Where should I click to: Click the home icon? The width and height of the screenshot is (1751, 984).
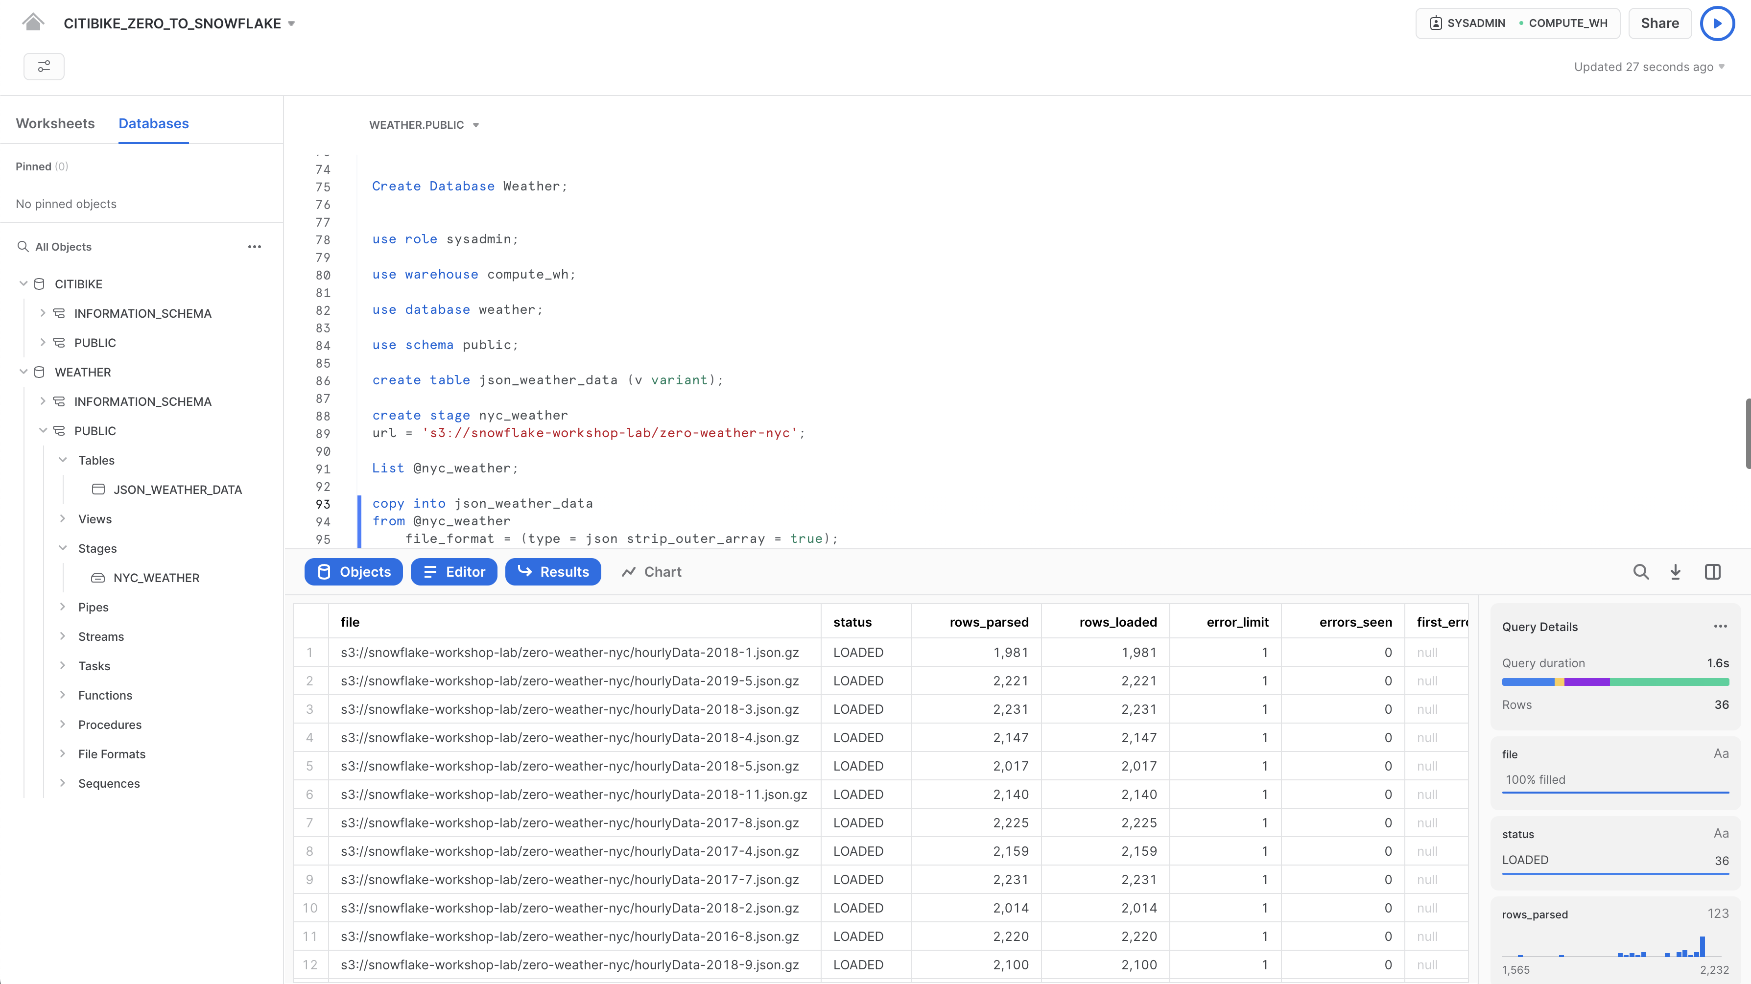[x=33, y=23]
